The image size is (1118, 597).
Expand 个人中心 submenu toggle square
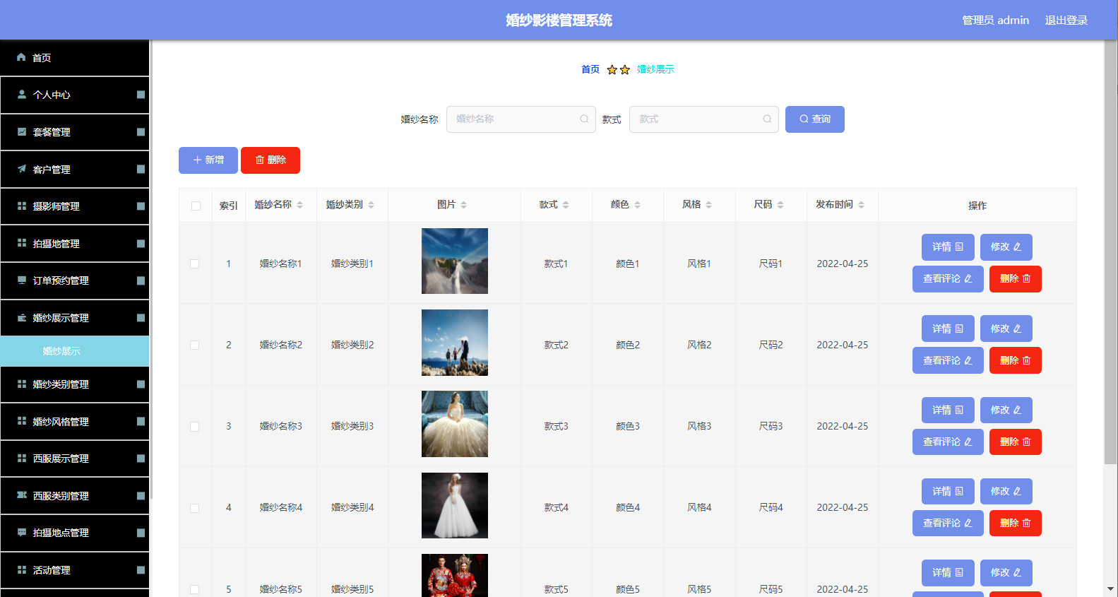[x=141, y=95]
